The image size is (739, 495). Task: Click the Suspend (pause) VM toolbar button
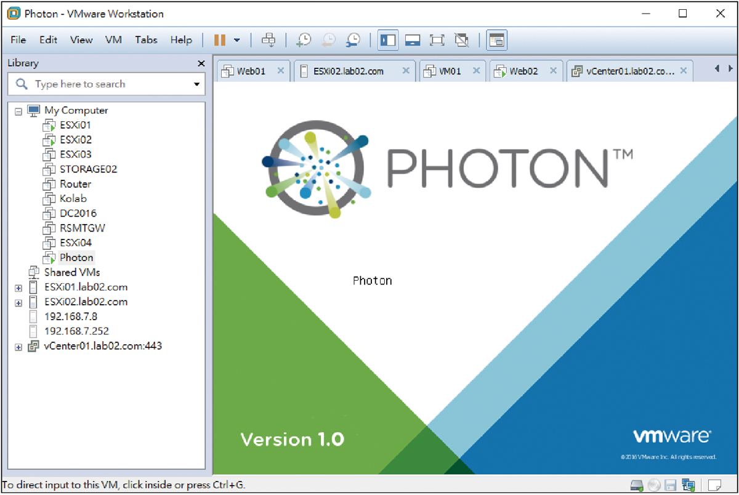pos(220,40)
